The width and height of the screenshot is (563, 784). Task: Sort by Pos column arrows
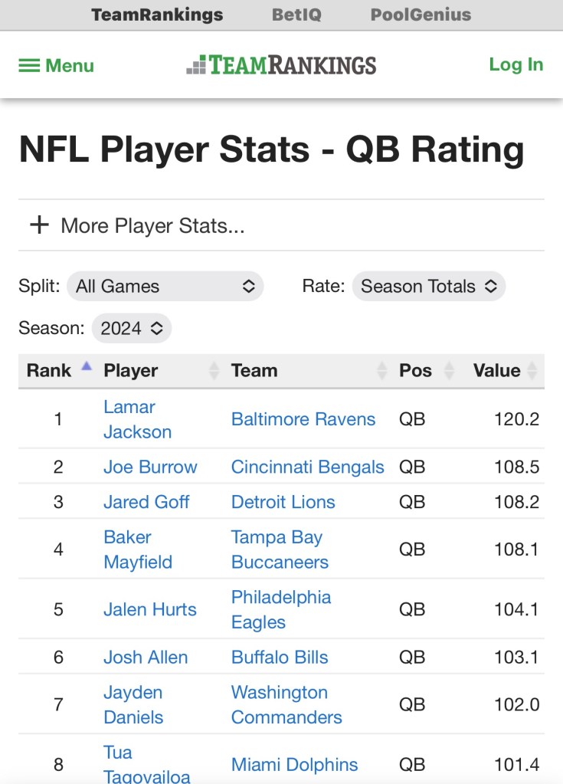pyautogui.click(x=449, y=371)
